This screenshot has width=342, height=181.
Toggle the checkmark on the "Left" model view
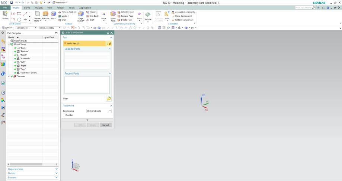point(15,62)
